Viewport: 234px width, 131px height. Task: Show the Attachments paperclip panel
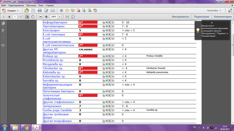pos(3,38)
